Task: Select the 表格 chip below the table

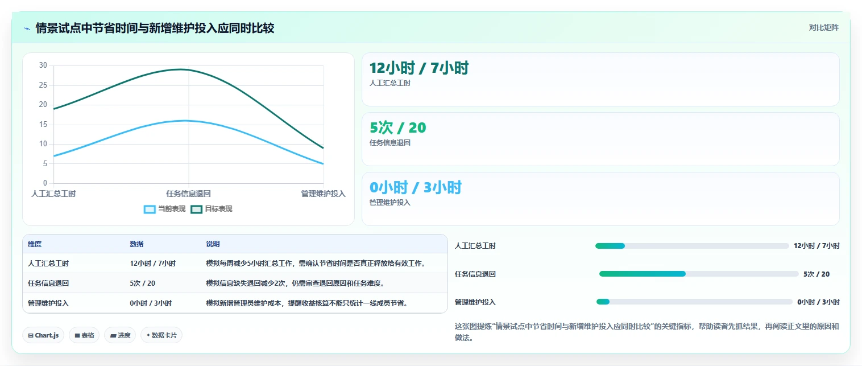Action: 85,335
